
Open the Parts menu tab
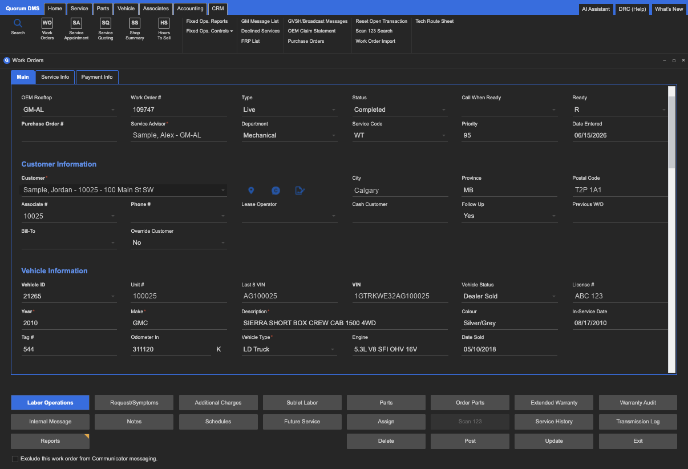coord(103,9)
